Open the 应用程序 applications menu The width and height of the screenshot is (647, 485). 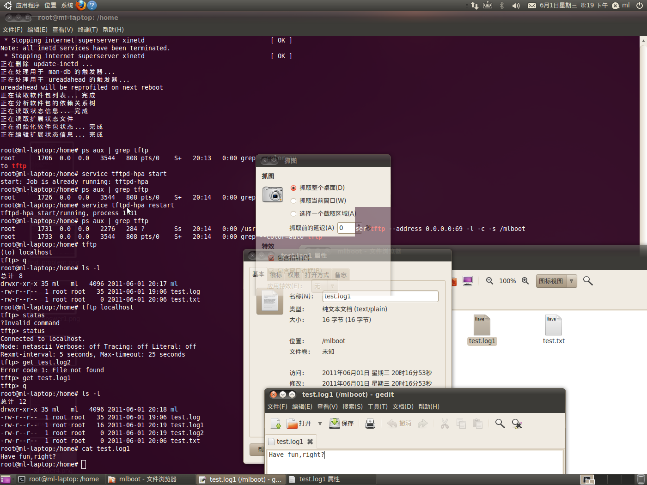click(x=28, y=6)
